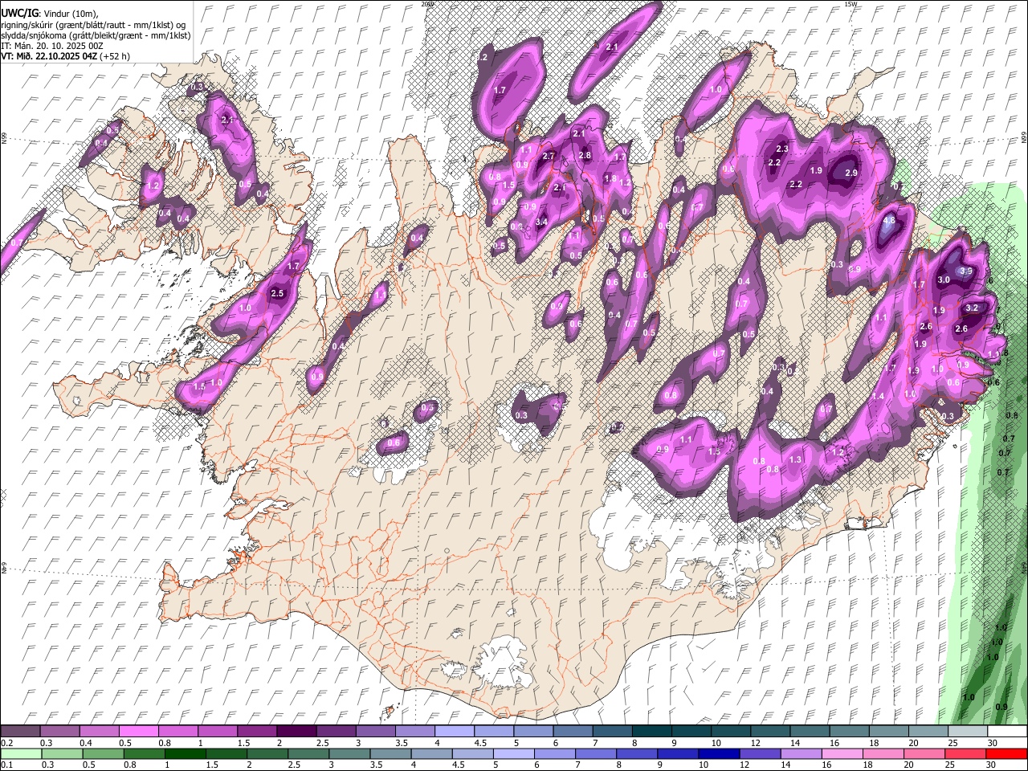This screenshot has height=771, width=1028.
Task: Click the 'rigning/skúrir' legend description line
Action: [93, 24]
